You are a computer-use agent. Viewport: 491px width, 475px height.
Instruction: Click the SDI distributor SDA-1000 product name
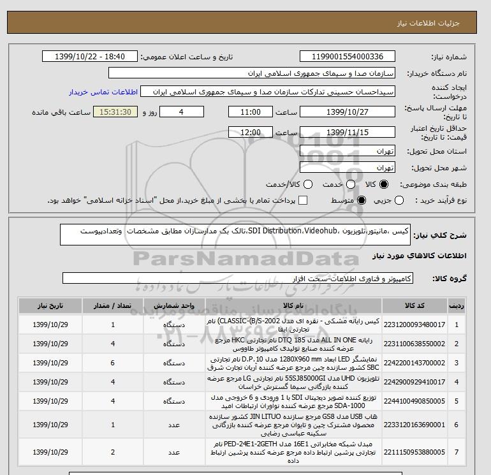point(293,402)
